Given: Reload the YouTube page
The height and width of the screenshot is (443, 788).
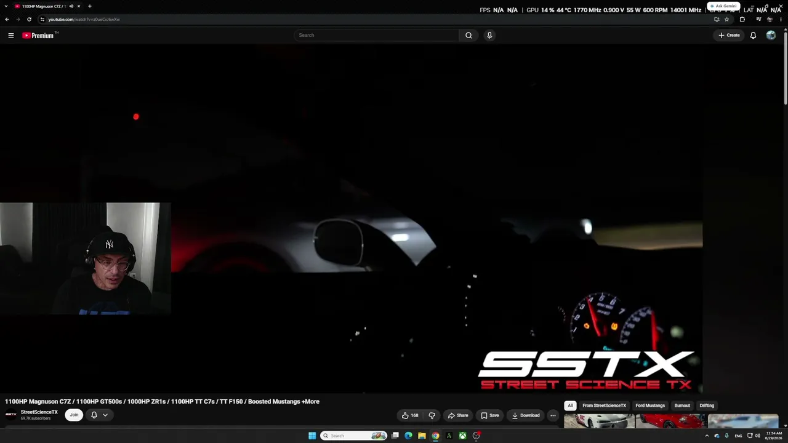Looking at the screenshot, I should point(29,19).
